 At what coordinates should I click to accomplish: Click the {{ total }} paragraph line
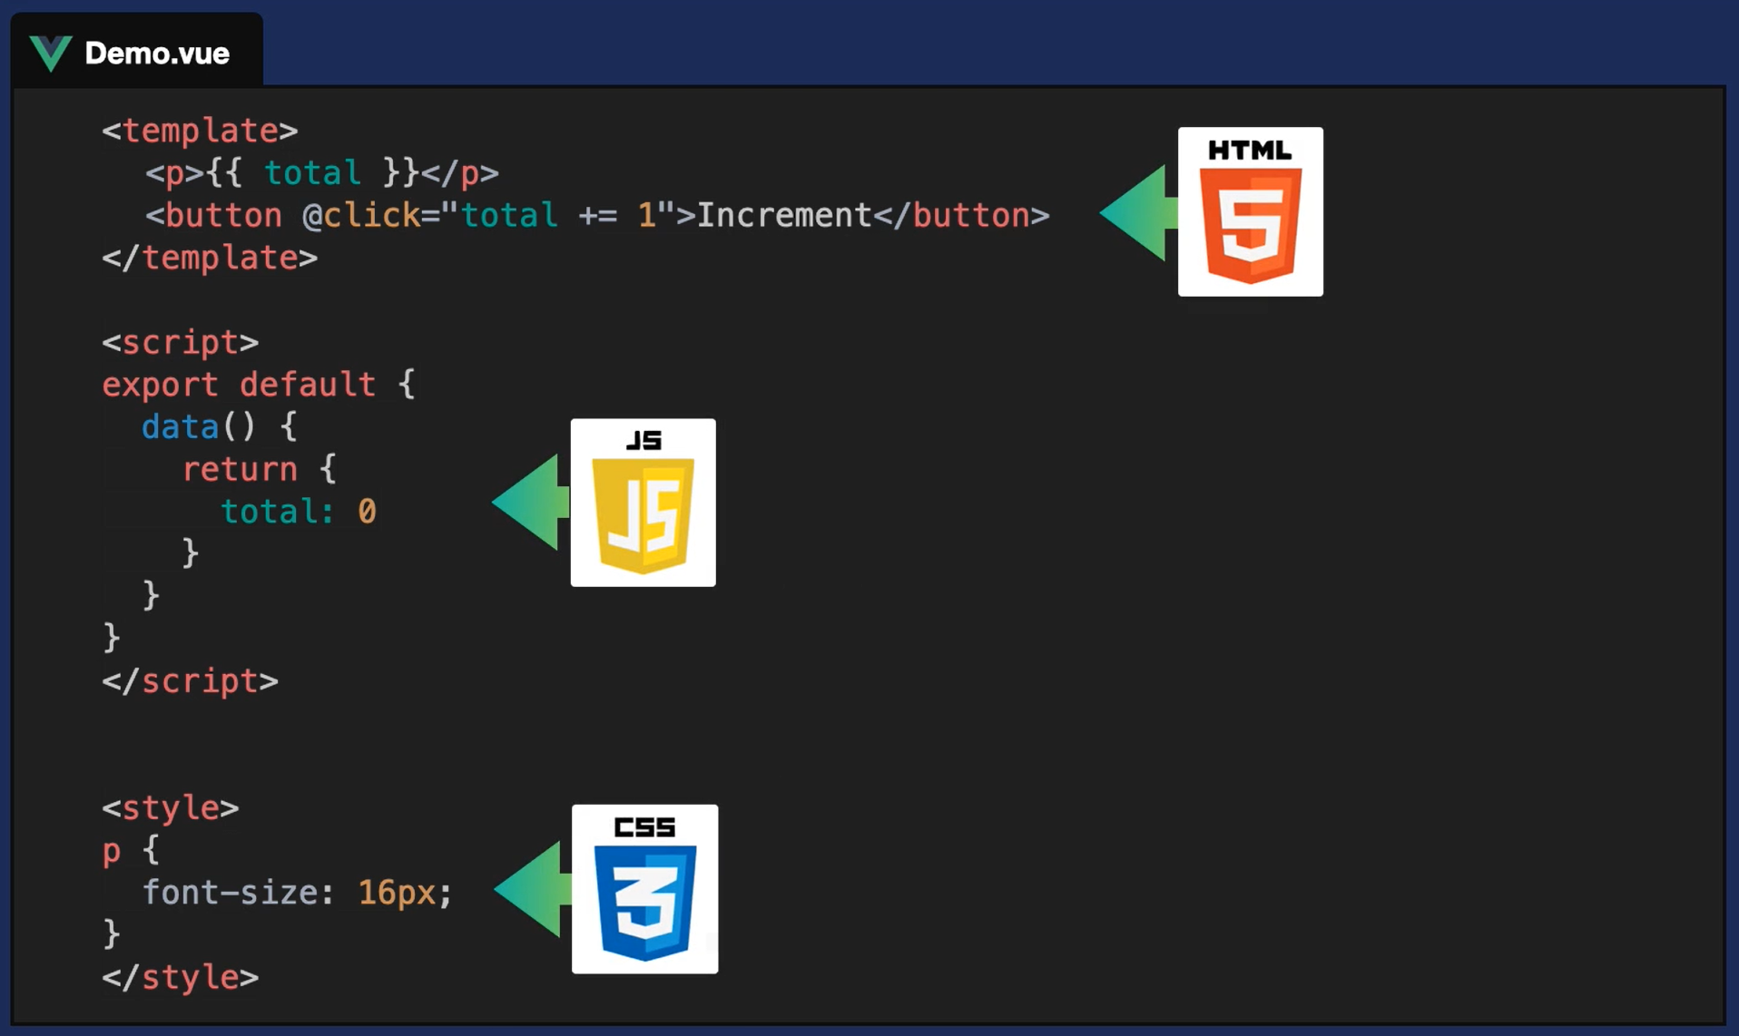(321, 172)
